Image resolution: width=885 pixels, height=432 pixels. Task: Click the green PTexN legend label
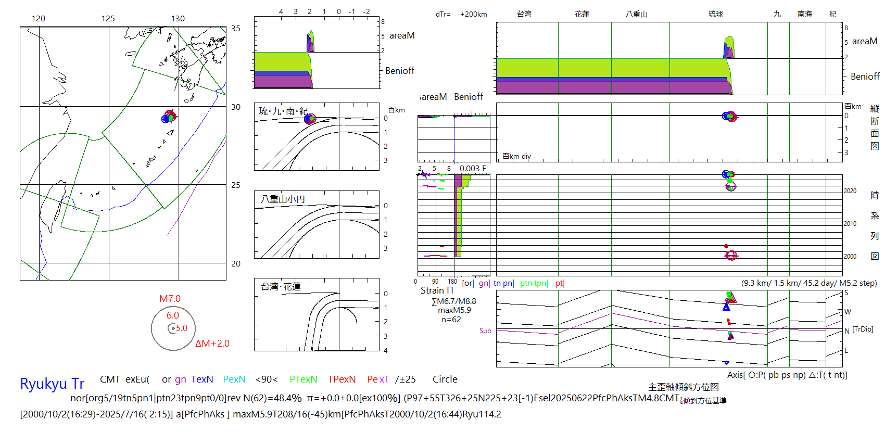tap(303, 379)
